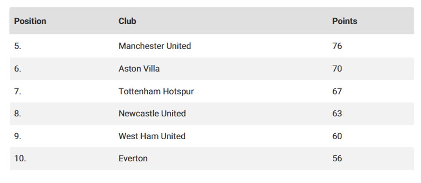The width and height of the screenshot is (421, 183).
Task: Select Tottenham Hotspur's 67 points value
Action: [337, 91]
